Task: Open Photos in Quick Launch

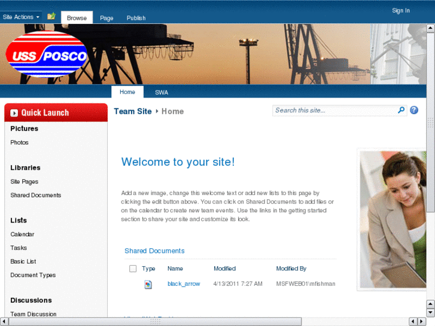Action: pos(19,142)
